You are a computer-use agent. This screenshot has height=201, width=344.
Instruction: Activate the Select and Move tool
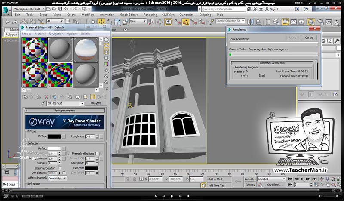point(101,22)
